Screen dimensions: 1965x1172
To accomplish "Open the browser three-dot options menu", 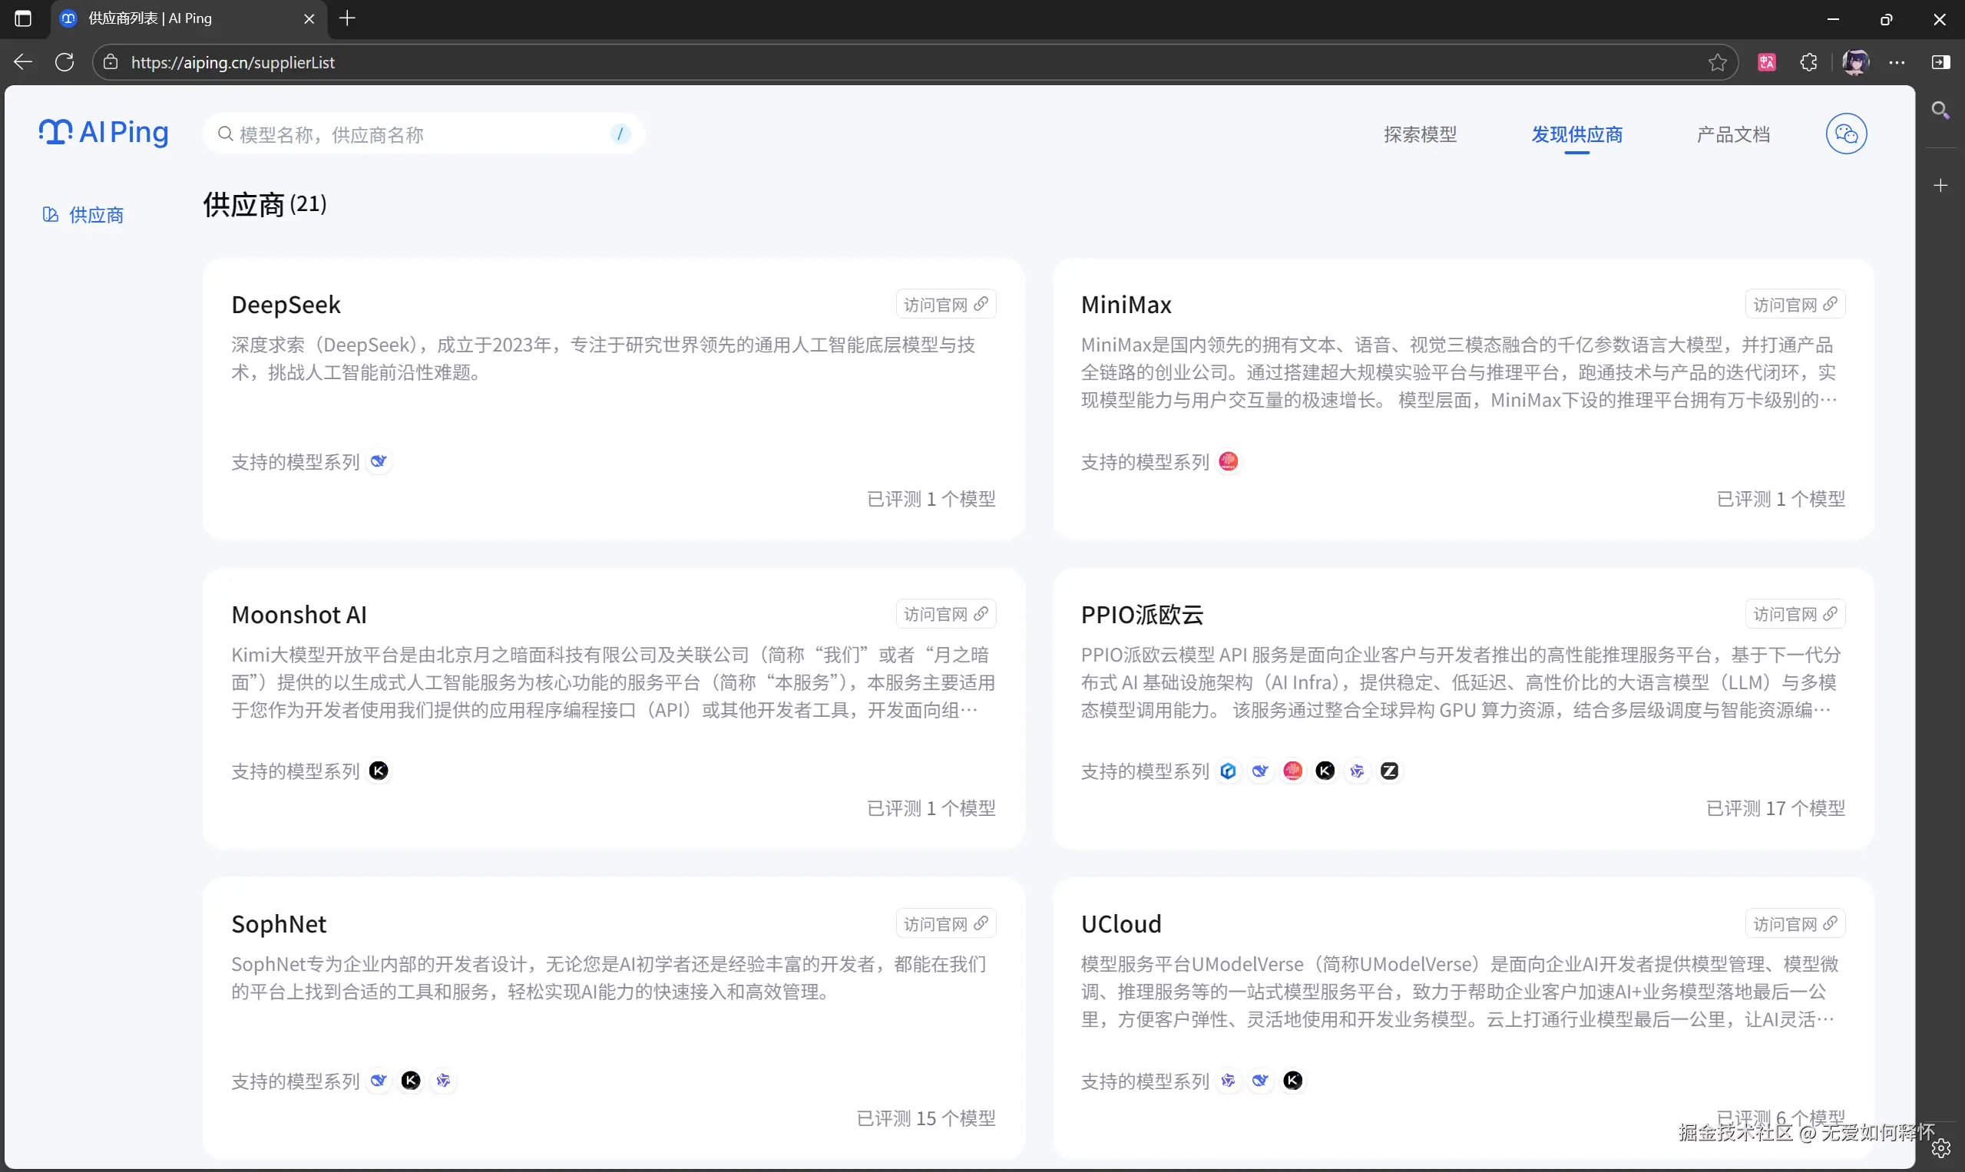I will click(1898, 62).
